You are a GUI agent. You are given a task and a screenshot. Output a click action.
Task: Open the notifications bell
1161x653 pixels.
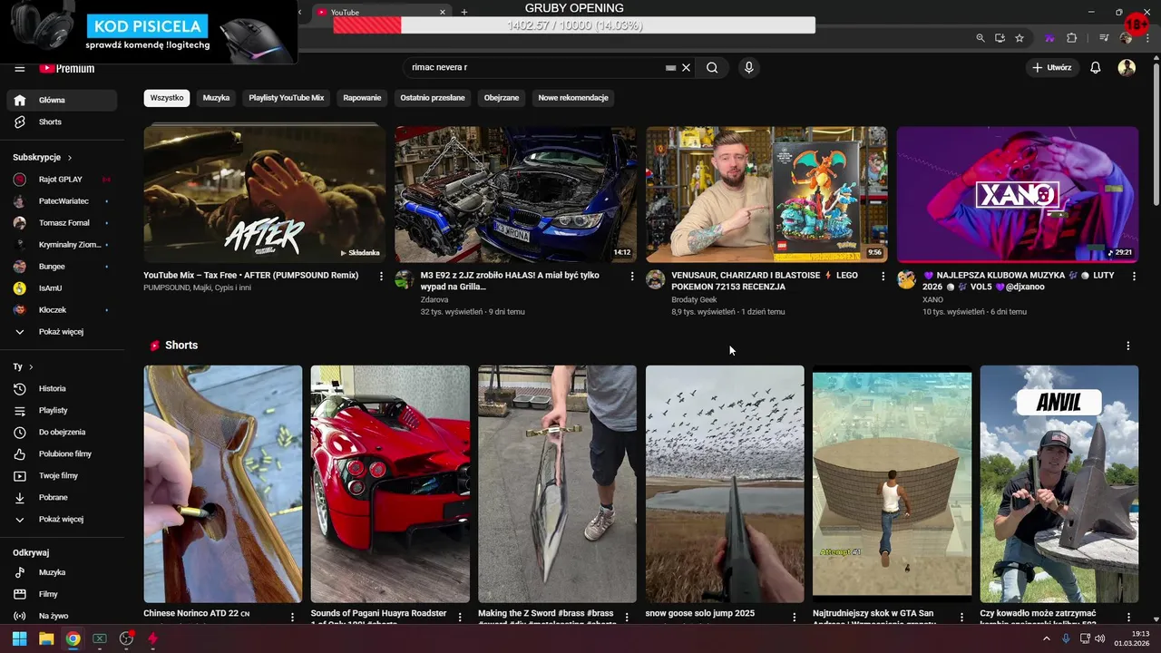1096,67
